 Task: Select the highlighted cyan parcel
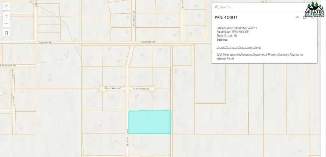click(x=150, y=122)
